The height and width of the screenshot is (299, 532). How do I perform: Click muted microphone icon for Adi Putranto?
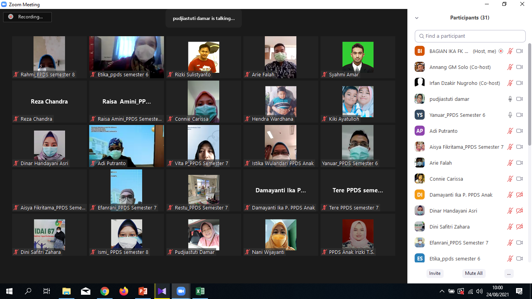click(510, 131)
